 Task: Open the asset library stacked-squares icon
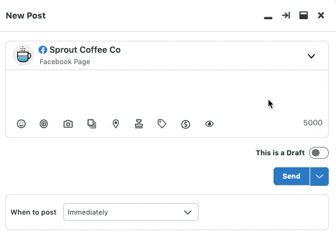[x=92, y=124]
